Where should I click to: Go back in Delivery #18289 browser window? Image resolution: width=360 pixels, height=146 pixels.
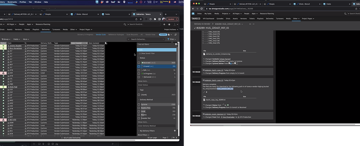tap(193, 9)
